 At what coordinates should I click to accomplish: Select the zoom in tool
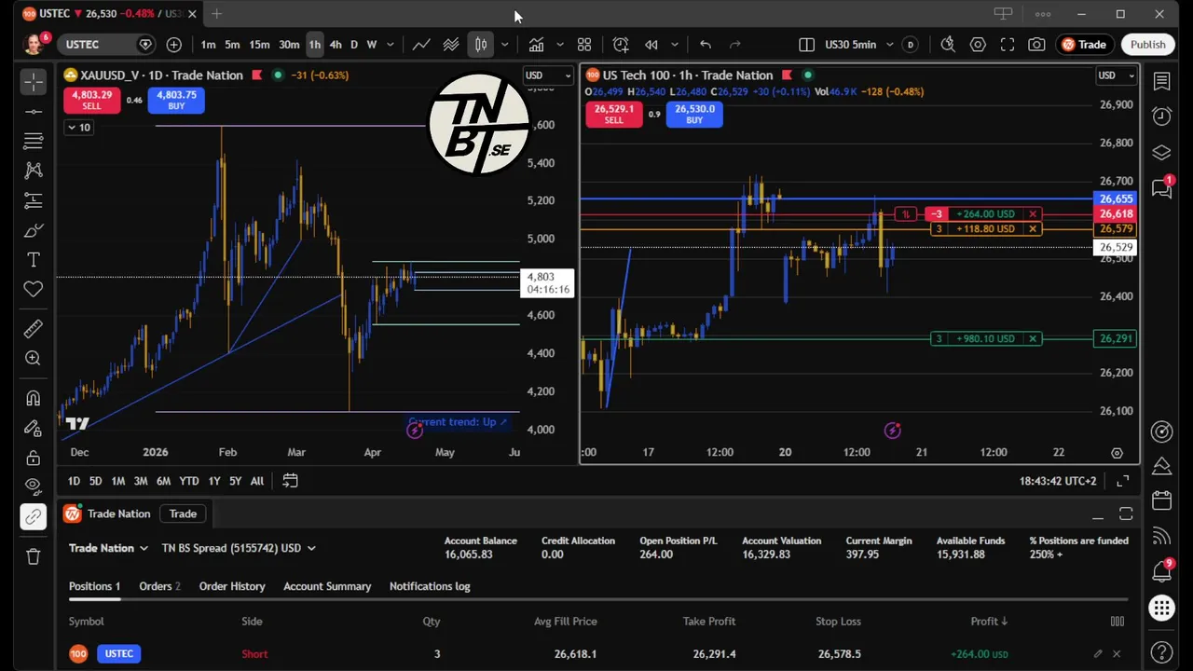[34, 359]
